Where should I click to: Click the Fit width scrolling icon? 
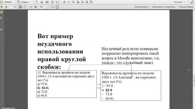[x=53, y=7]
